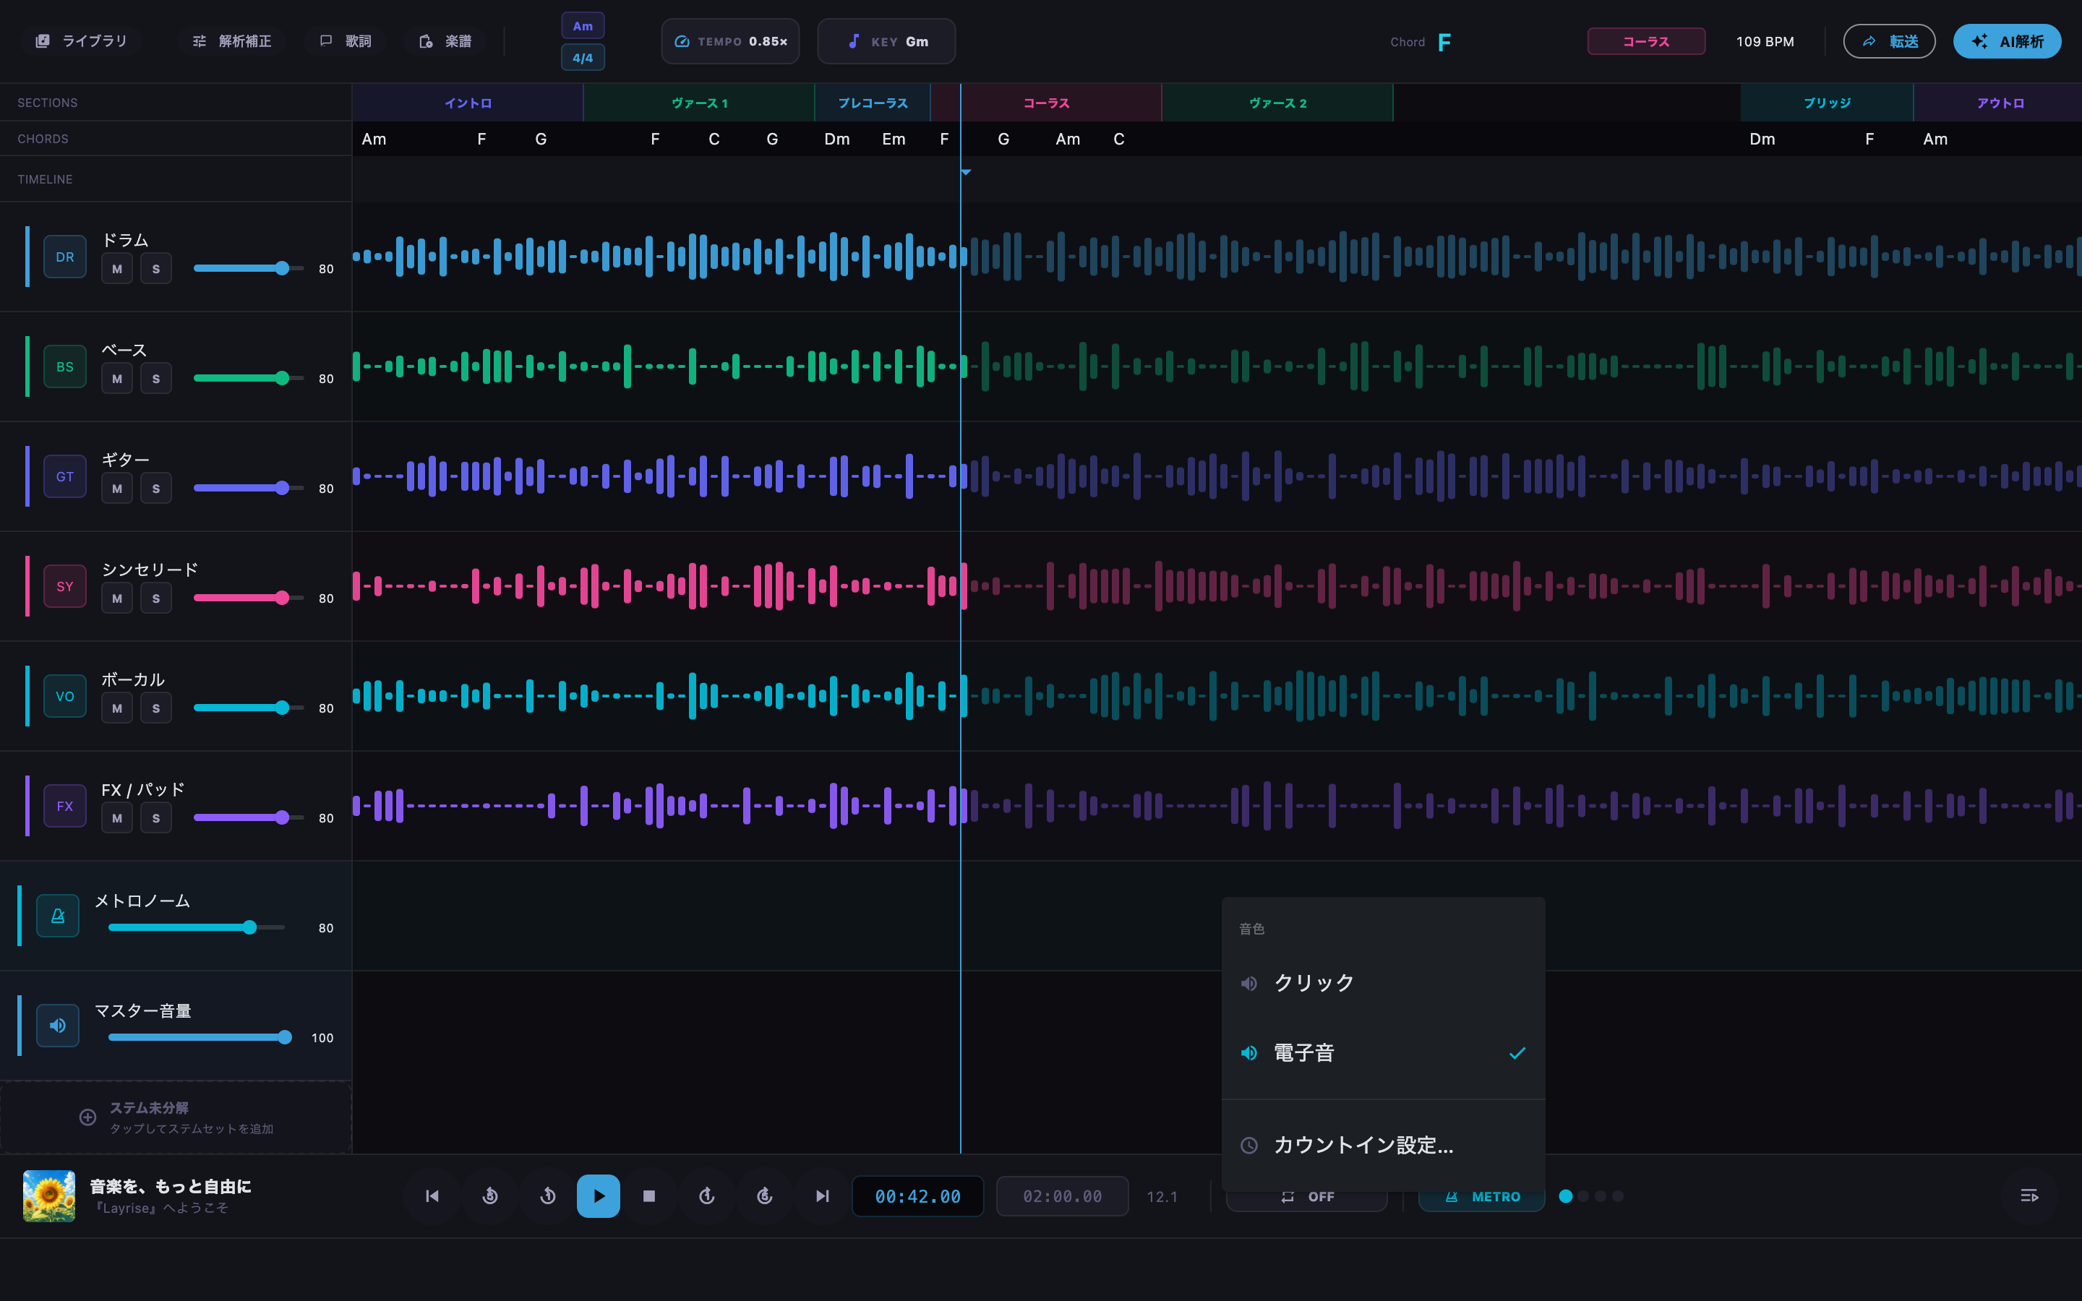Viewport: 2082px width, 1301px height.
Task: Open the TEMPO 0.85× dropdown
Action: 730,41
